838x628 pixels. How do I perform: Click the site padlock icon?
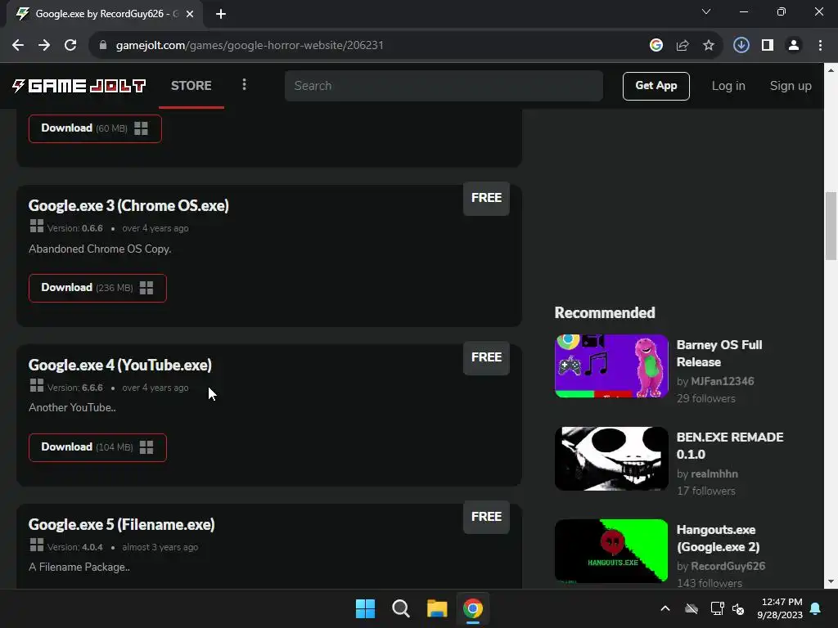point(103,46)
